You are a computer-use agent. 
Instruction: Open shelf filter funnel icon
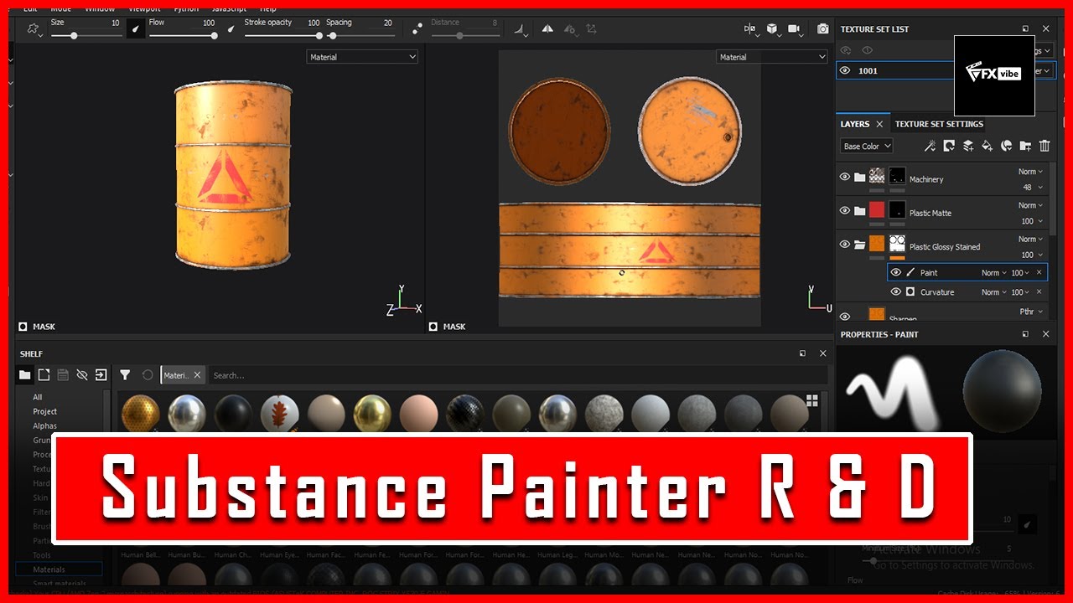pos(125,375)
